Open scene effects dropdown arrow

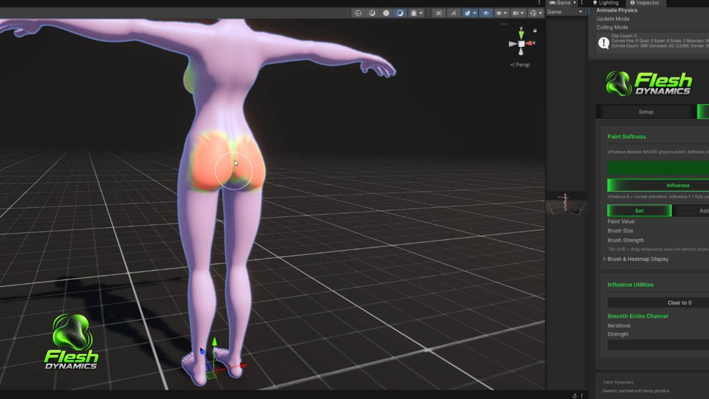[x=475, y=12]
